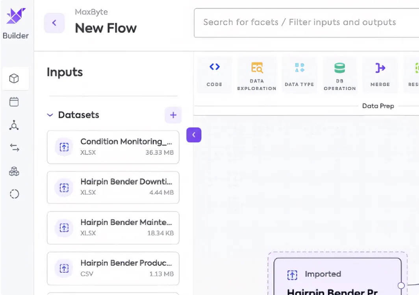Open the Hairpin Bender Downtime dataset
The width and height of the screenshot is (419, 295).
[x=113, y=187]
